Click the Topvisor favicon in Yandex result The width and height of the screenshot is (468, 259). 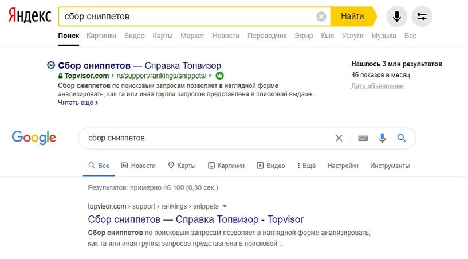point(51,65)
